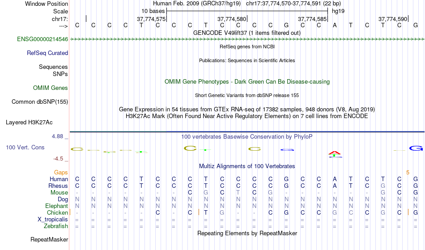This screenshot has width=425, height=250.
Task: Click the Gaps row label
Action: point(61,173)
